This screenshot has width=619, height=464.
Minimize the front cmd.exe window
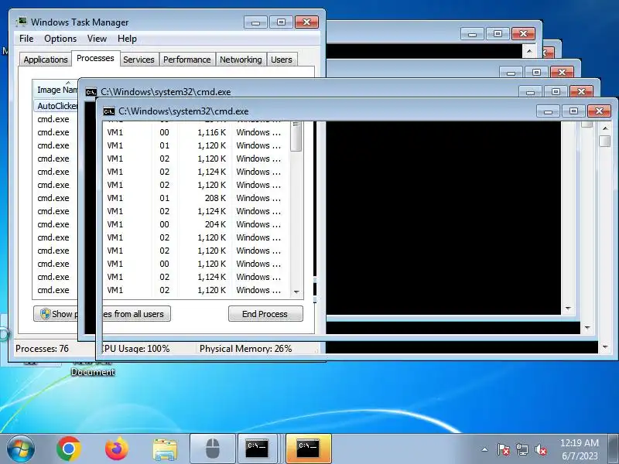(x=548, y=111)
